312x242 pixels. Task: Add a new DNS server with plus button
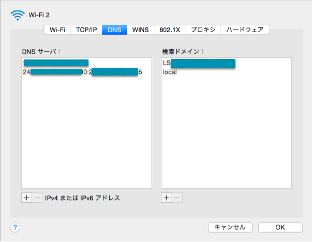tap(27, 198)
